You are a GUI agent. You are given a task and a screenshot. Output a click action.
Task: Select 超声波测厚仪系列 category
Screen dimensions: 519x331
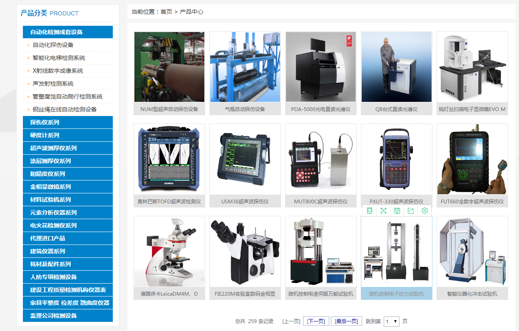pos(68,148)
